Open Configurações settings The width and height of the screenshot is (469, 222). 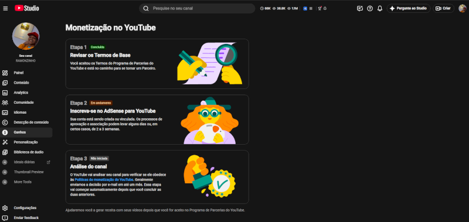click(26, 208)
